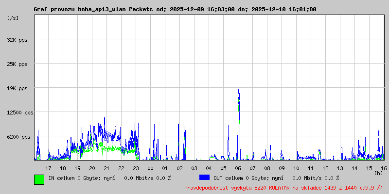Click the hour label '03' on time axis
Screen dimensions: 389x194
point(194,168)
